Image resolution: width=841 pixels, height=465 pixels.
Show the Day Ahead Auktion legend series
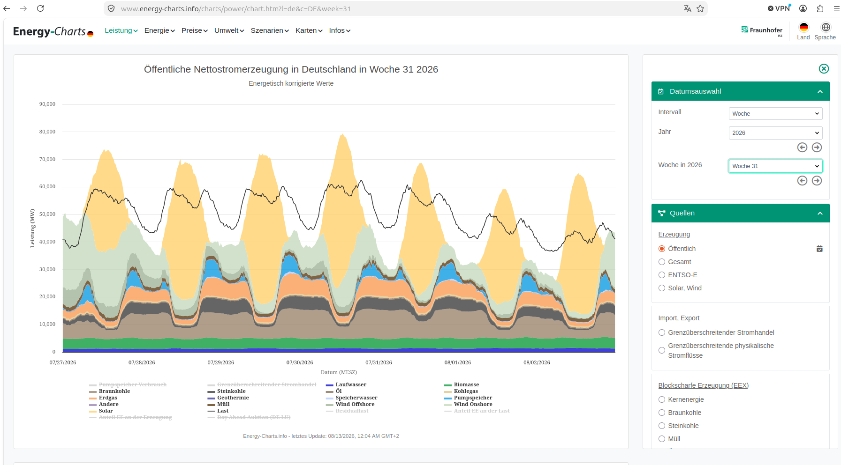[x=249, y=417]
